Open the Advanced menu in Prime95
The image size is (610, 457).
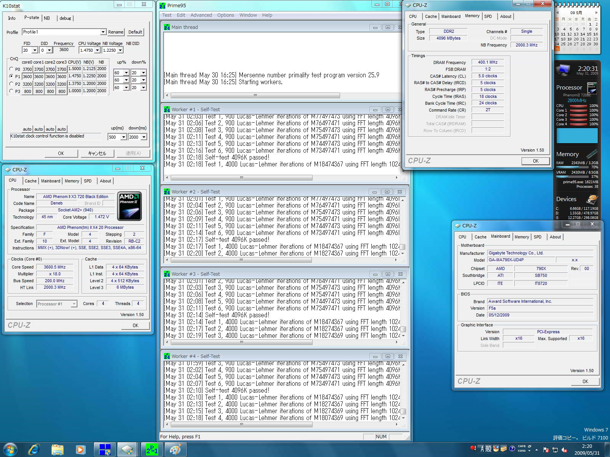(x=201, y=15)
